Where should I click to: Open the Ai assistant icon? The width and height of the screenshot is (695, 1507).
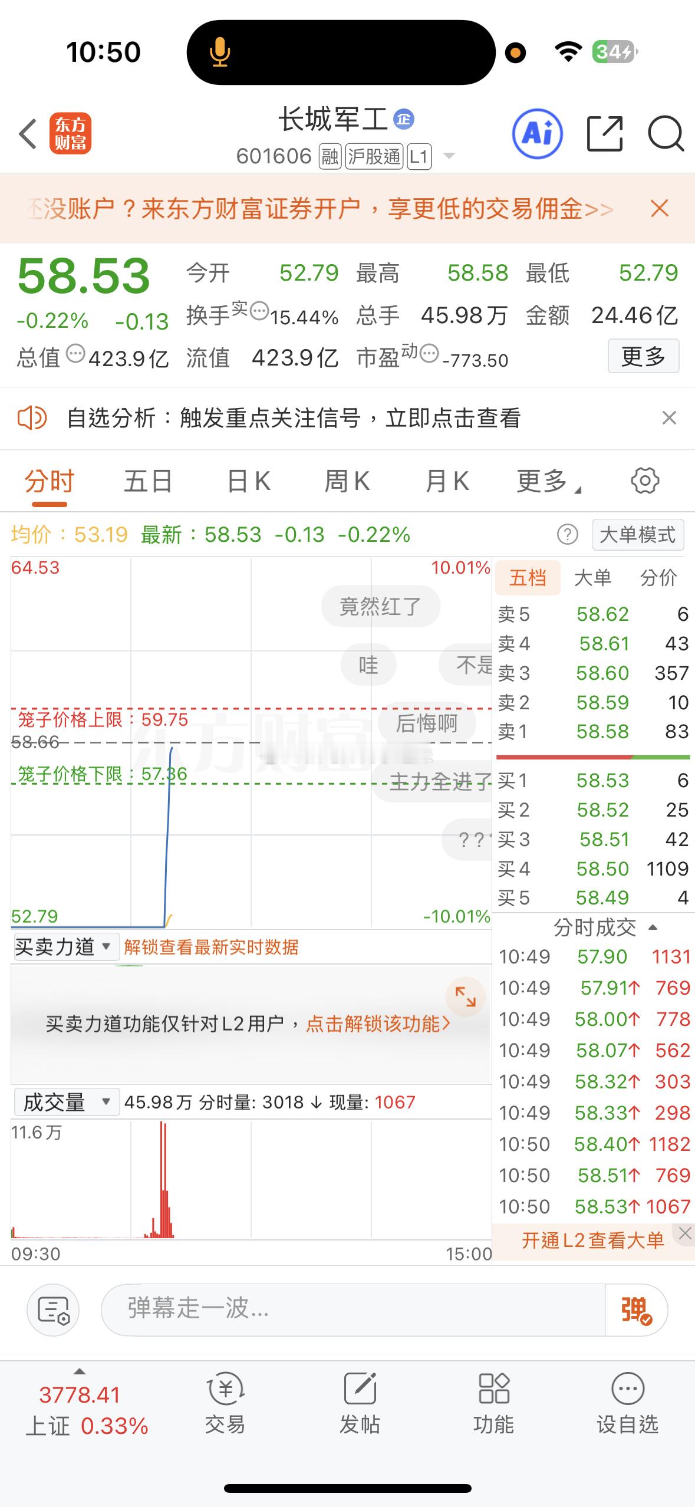537,134
